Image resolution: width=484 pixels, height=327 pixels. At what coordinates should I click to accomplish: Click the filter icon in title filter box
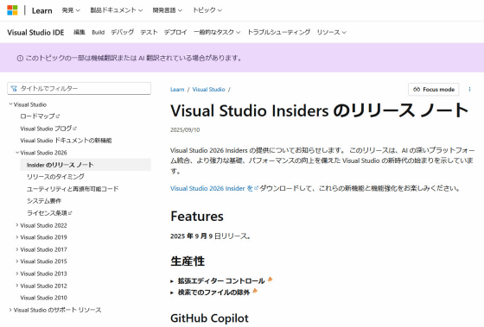pos(14,89)
